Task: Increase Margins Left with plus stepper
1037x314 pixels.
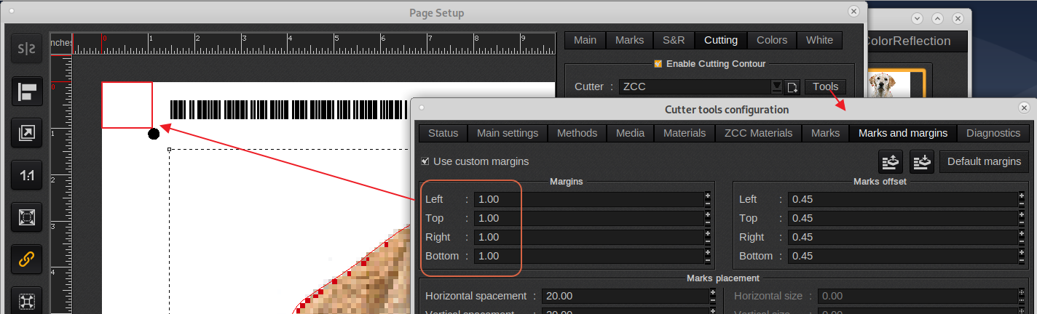Action: pos(707,196)
